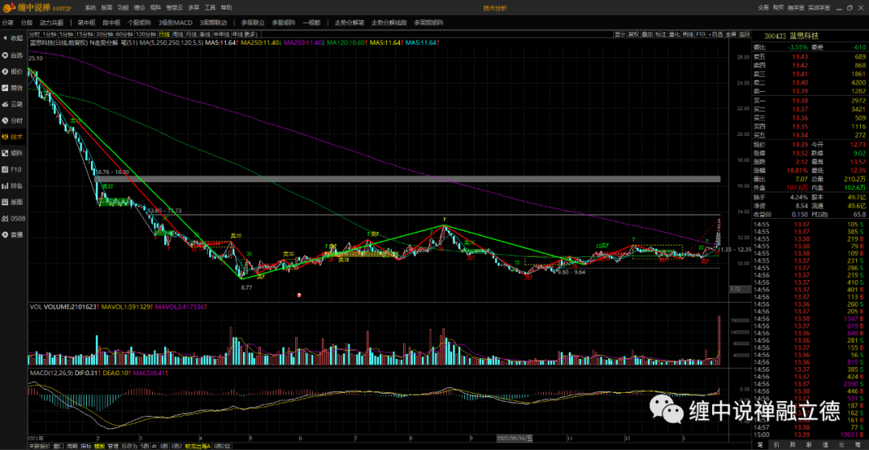Add stock via +自选 button
Screen dimensions: 869x450
(716, 35)
